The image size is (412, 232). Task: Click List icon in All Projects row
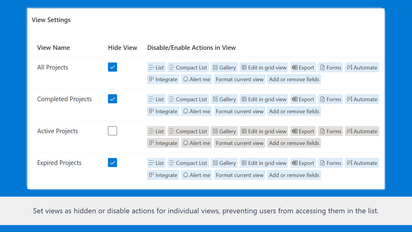pyautogui.click(x=151, y=68)
